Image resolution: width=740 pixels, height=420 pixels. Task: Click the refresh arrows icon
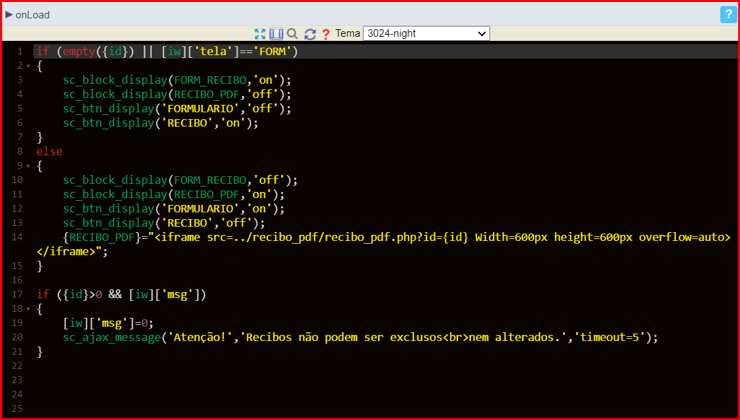pos(310,33)
